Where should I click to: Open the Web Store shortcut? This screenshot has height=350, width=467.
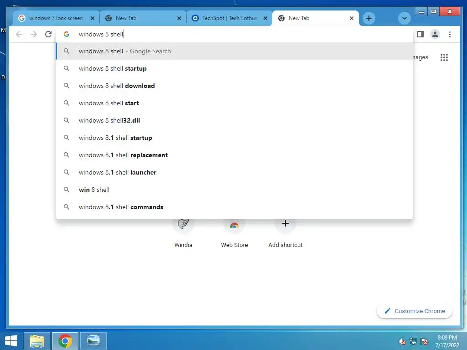(234, 234)
